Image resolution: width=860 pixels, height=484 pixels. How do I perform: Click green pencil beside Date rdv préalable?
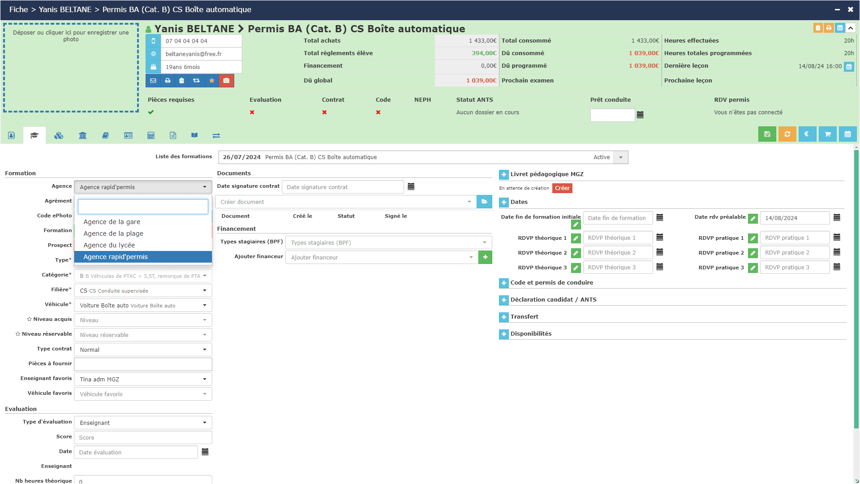point(753,219)
